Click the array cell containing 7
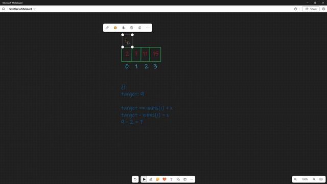 [136, 55]
